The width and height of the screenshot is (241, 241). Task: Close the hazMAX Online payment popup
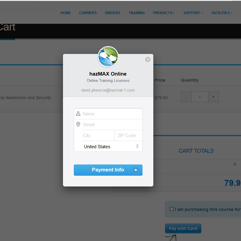pyautogui.click(x=148, y=59)
